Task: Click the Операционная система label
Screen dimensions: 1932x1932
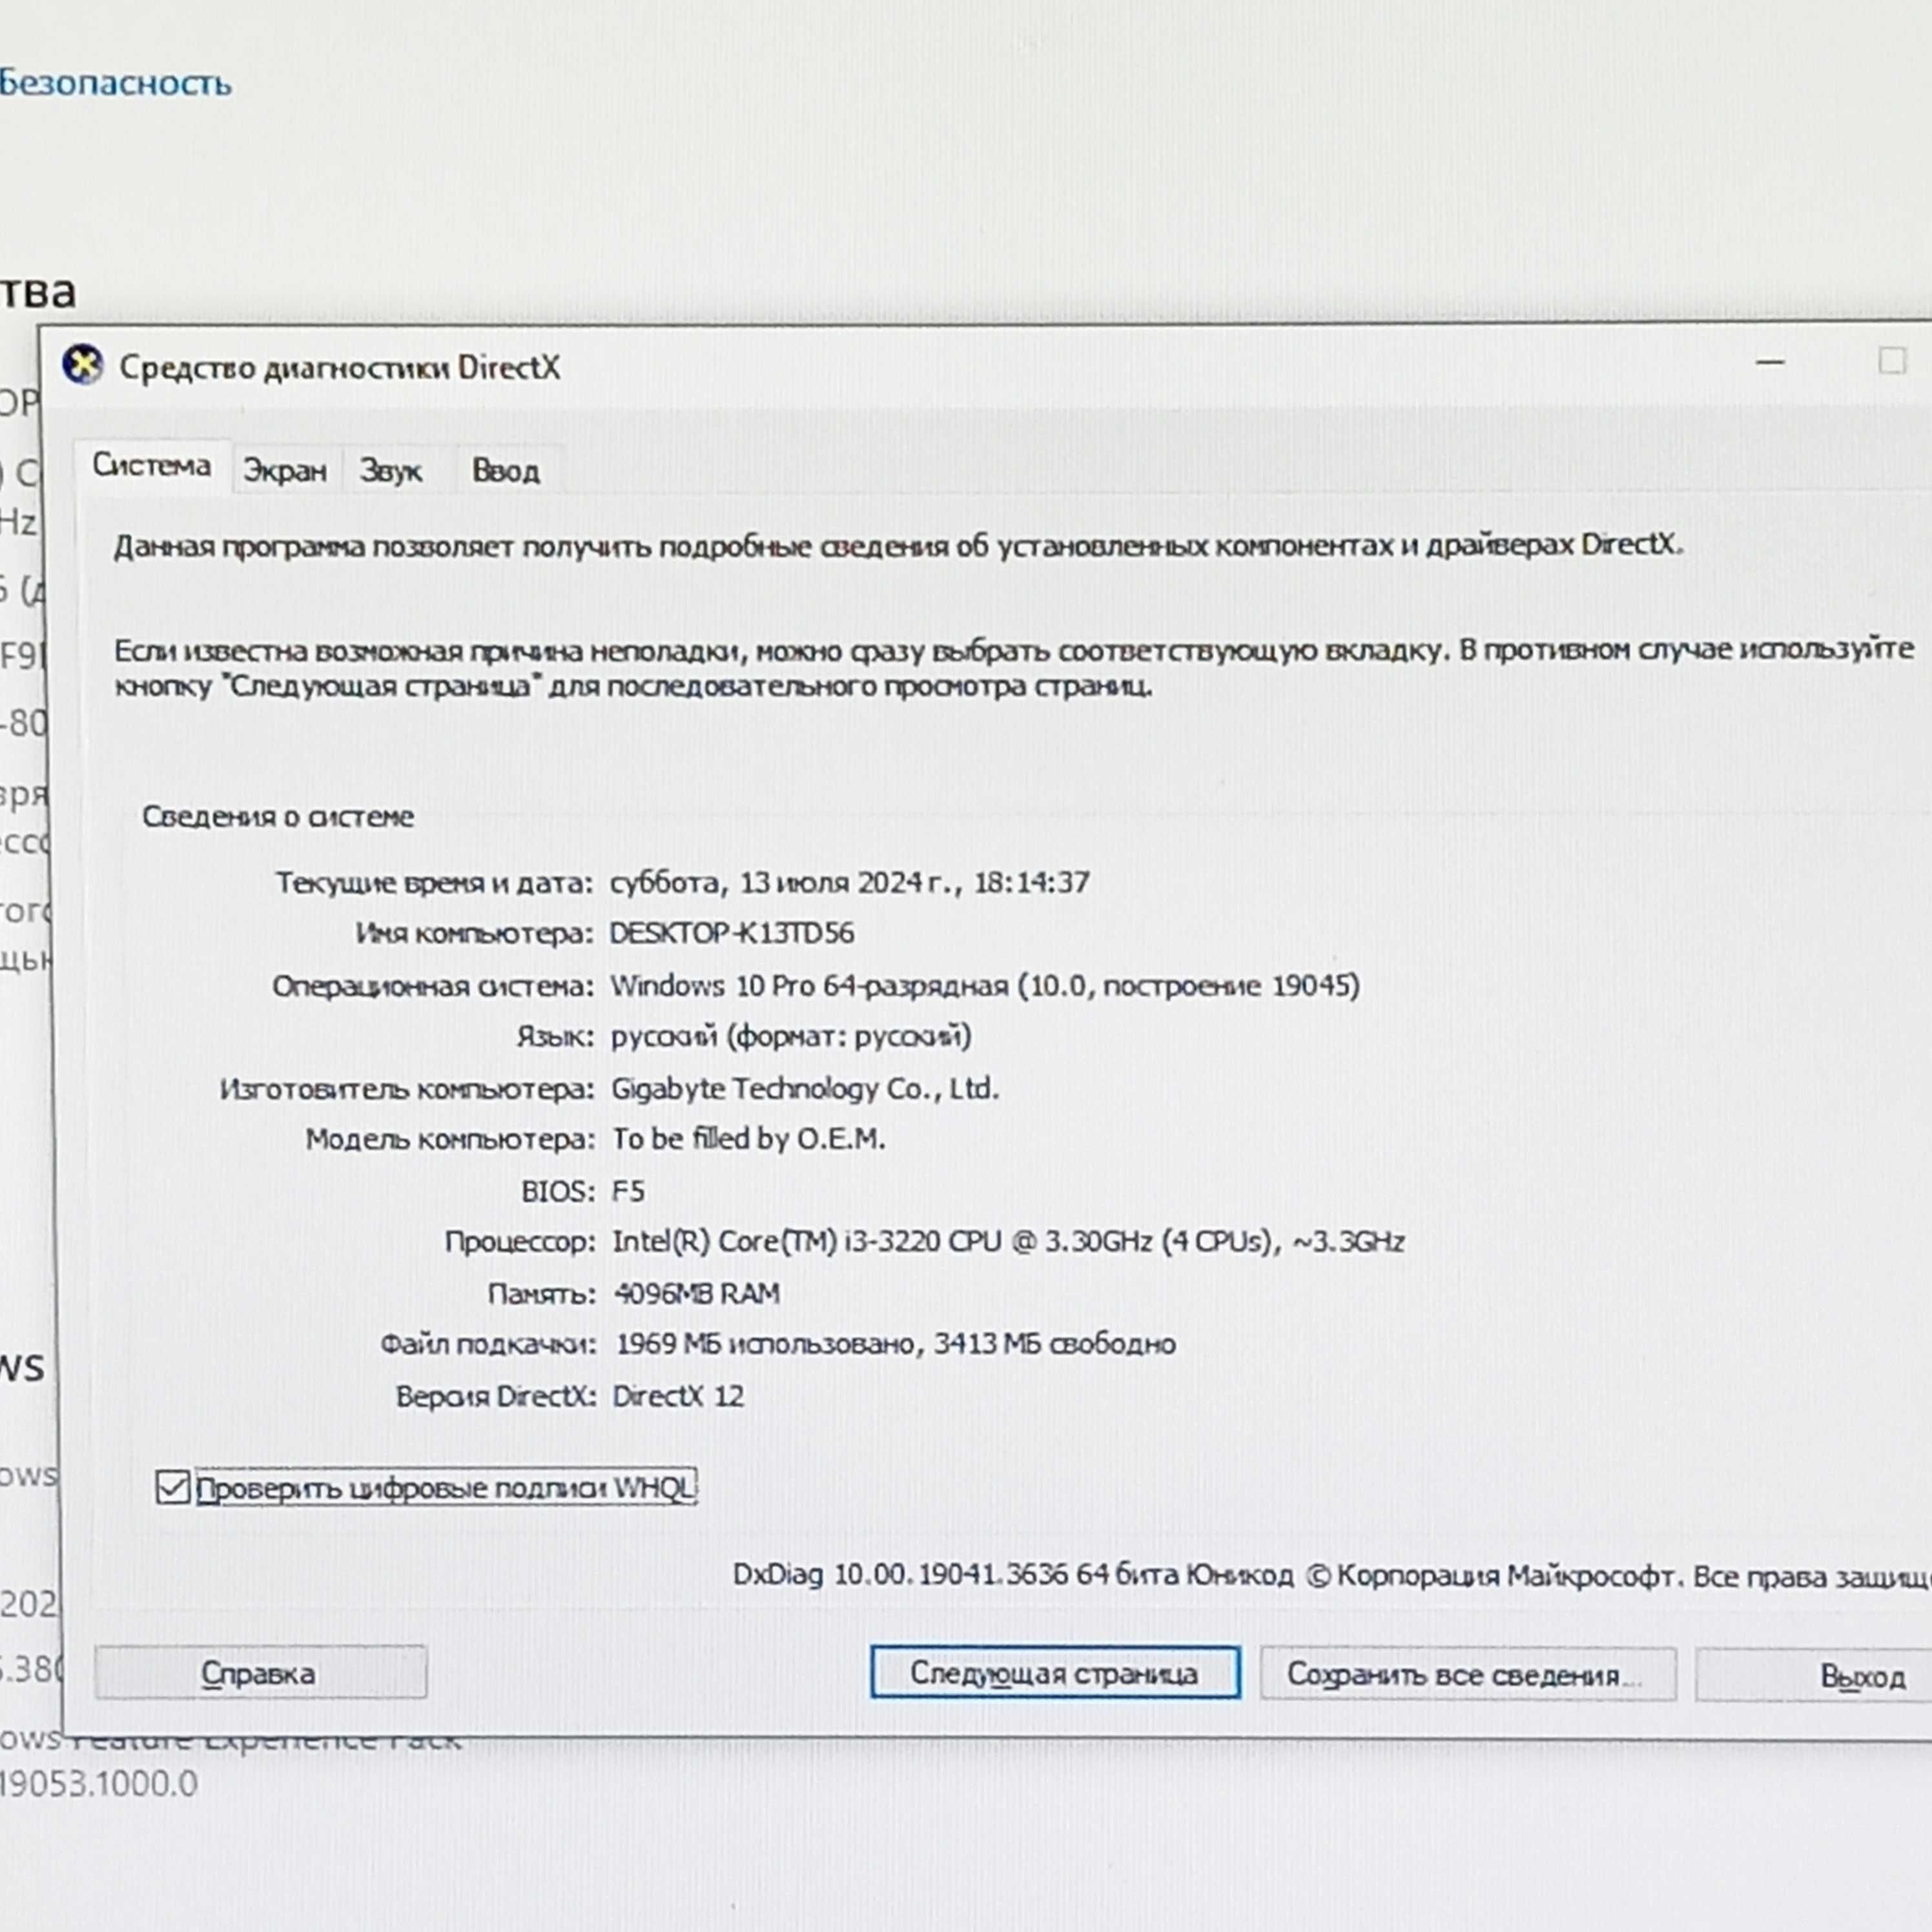Action: [x=433, y=986]
